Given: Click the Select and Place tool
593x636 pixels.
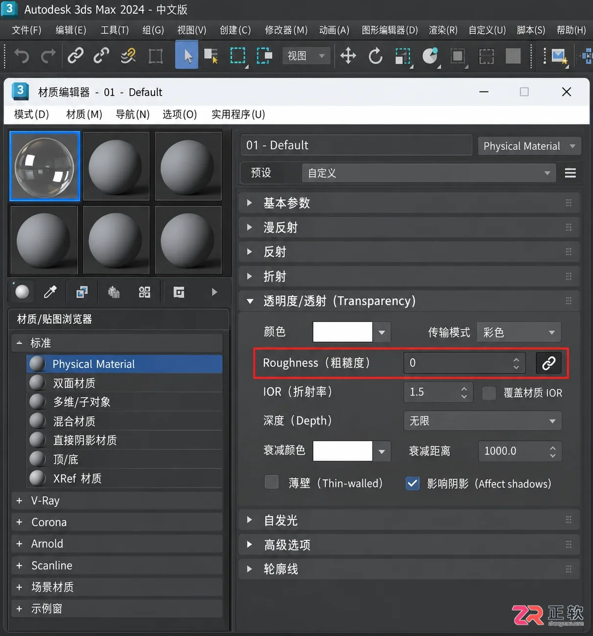Looking at the screenshot, I should pos(430,56).
